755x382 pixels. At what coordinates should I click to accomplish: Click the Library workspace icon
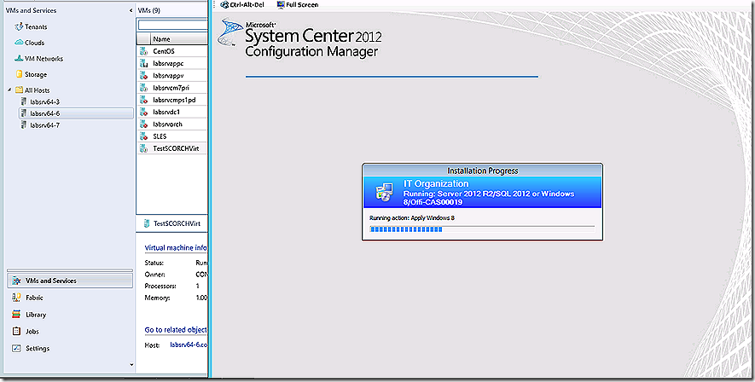click(x=16, y=314)
